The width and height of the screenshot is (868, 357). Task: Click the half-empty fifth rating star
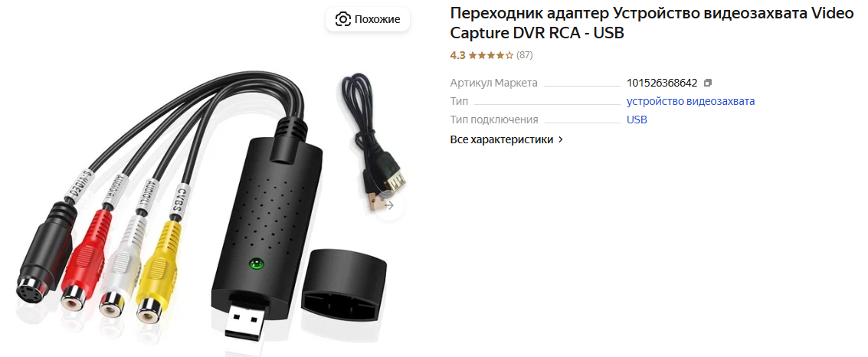pyautogui.click(x=509, y=55)
